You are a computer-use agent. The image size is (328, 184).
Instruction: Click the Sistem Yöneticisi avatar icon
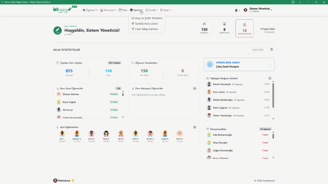(x=245, y=10)
